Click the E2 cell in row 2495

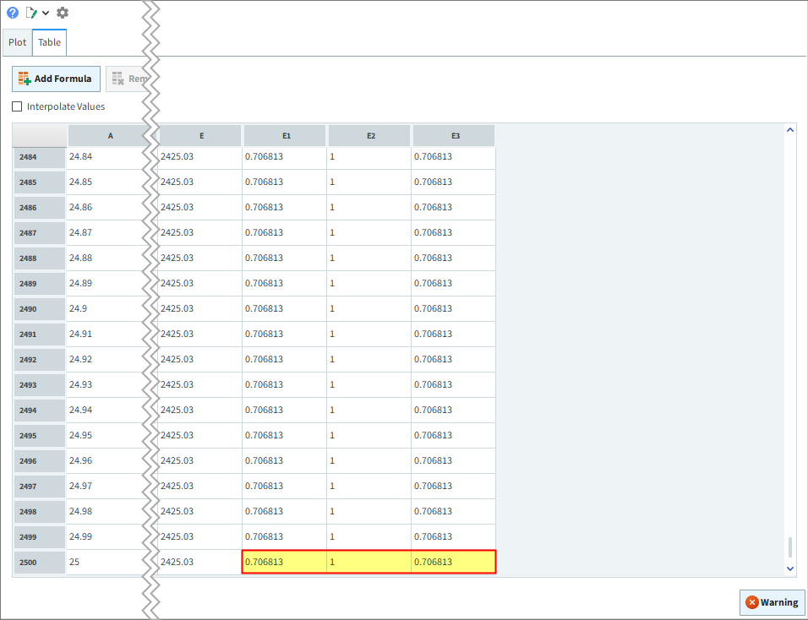tap(369, 435)
